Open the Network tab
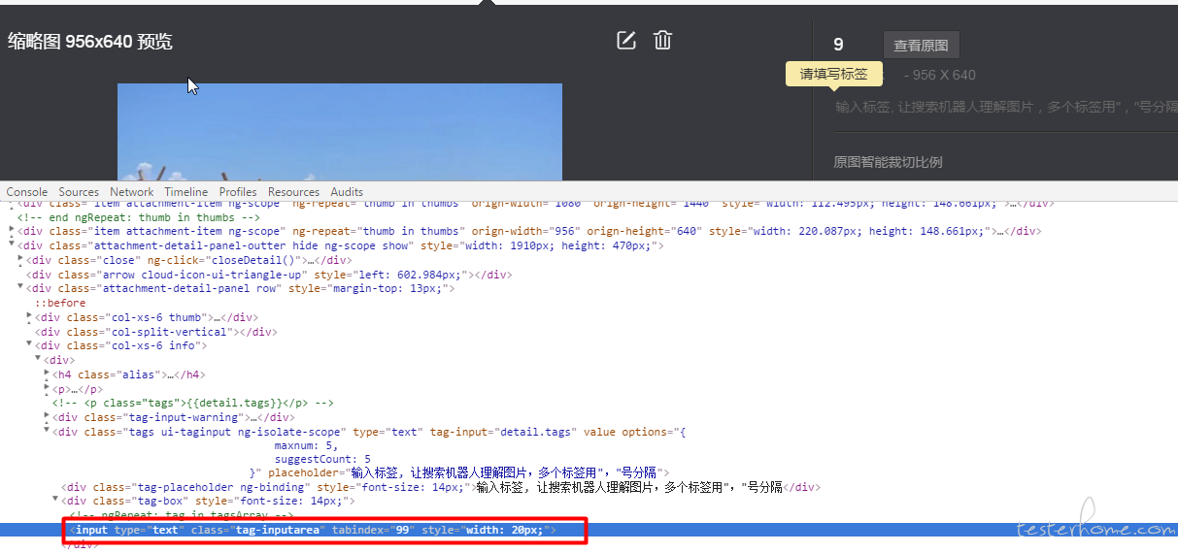 132,192
